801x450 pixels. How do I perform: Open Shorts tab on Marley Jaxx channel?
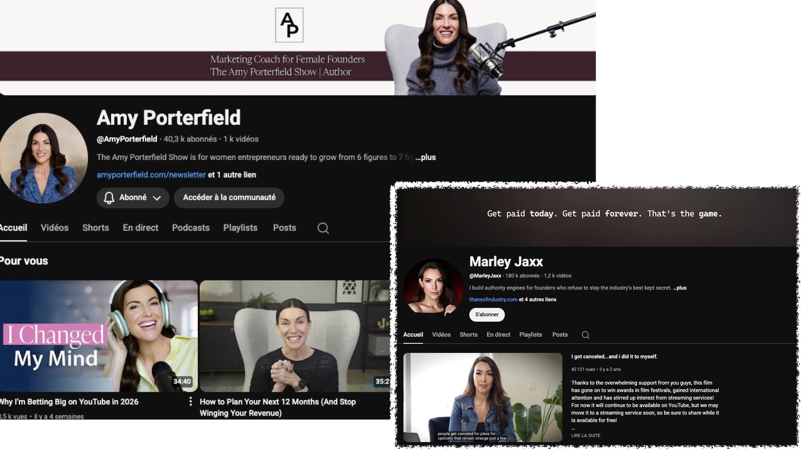click(x=468, y=335)
